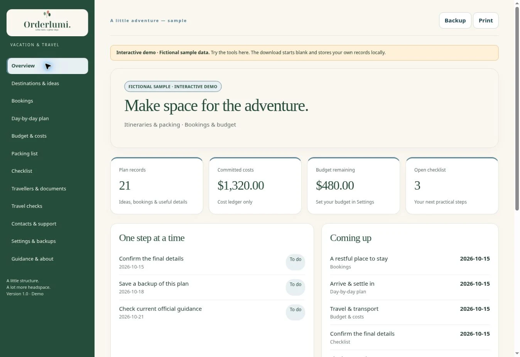Viewport: 520px width, 357px height.
Task: Click the Print button
Action: pos(486,20)
